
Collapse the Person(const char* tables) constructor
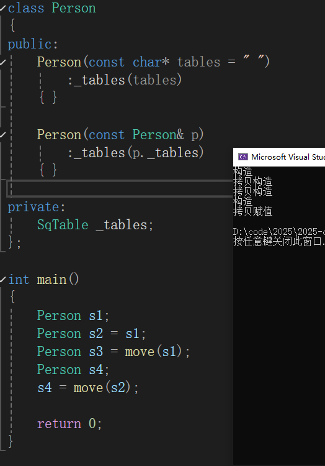(2, 62)
